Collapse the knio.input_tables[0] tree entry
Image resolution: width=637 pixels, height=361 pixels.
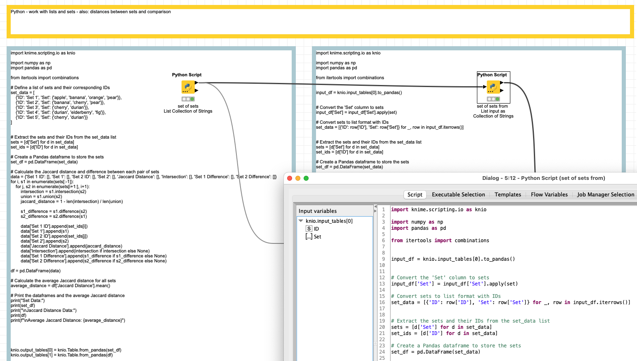coord(300,221)
